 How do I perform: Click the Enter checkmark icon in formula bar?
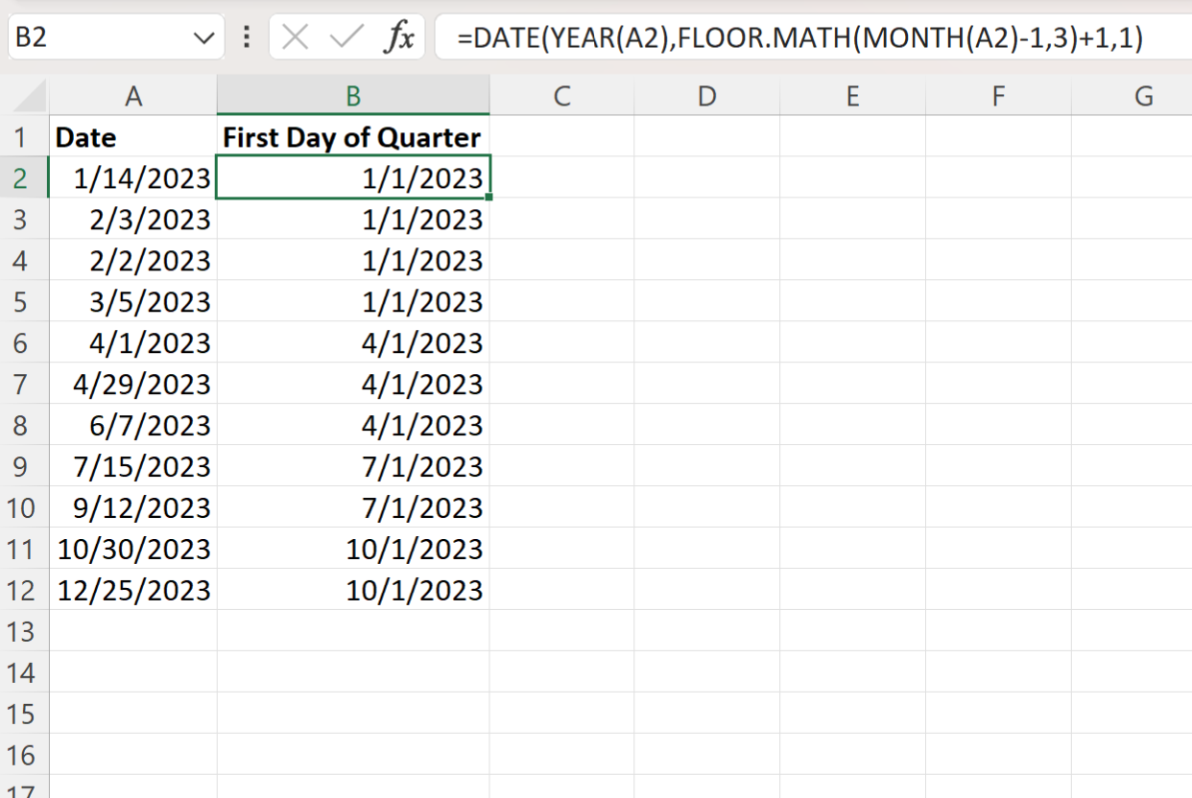(x=345, y=37)
